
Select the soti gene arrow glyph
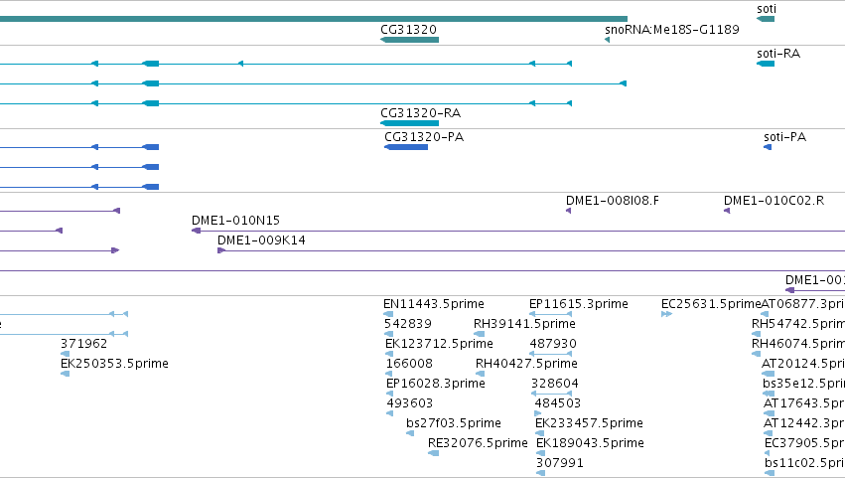pyautogui.click(x=766, y=19)
